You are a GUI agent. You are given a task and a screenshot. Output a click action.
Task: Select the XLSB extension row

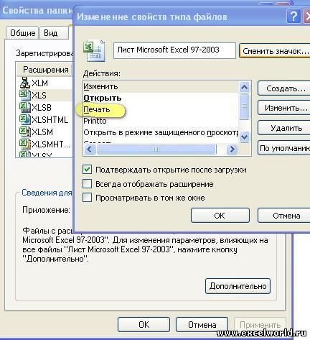click(45, 107)
